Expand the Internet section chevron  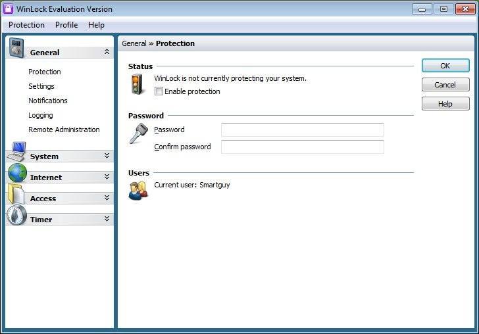coord(107,177)
